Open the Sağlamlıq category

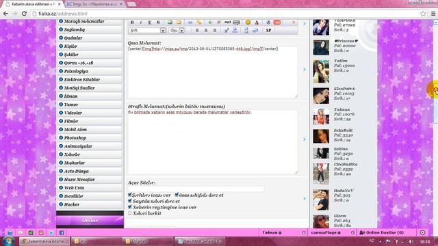90,29
